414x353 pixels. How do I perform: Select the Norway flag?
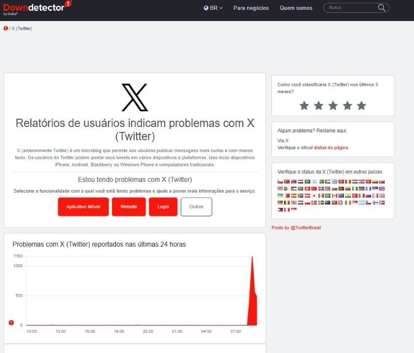point(382,202)
